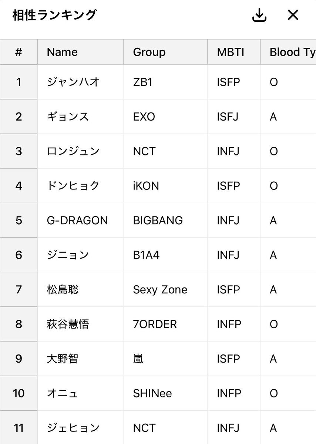Download the ranking with the download icon
Screen dimensions: 316x444
tap(259, 15)
